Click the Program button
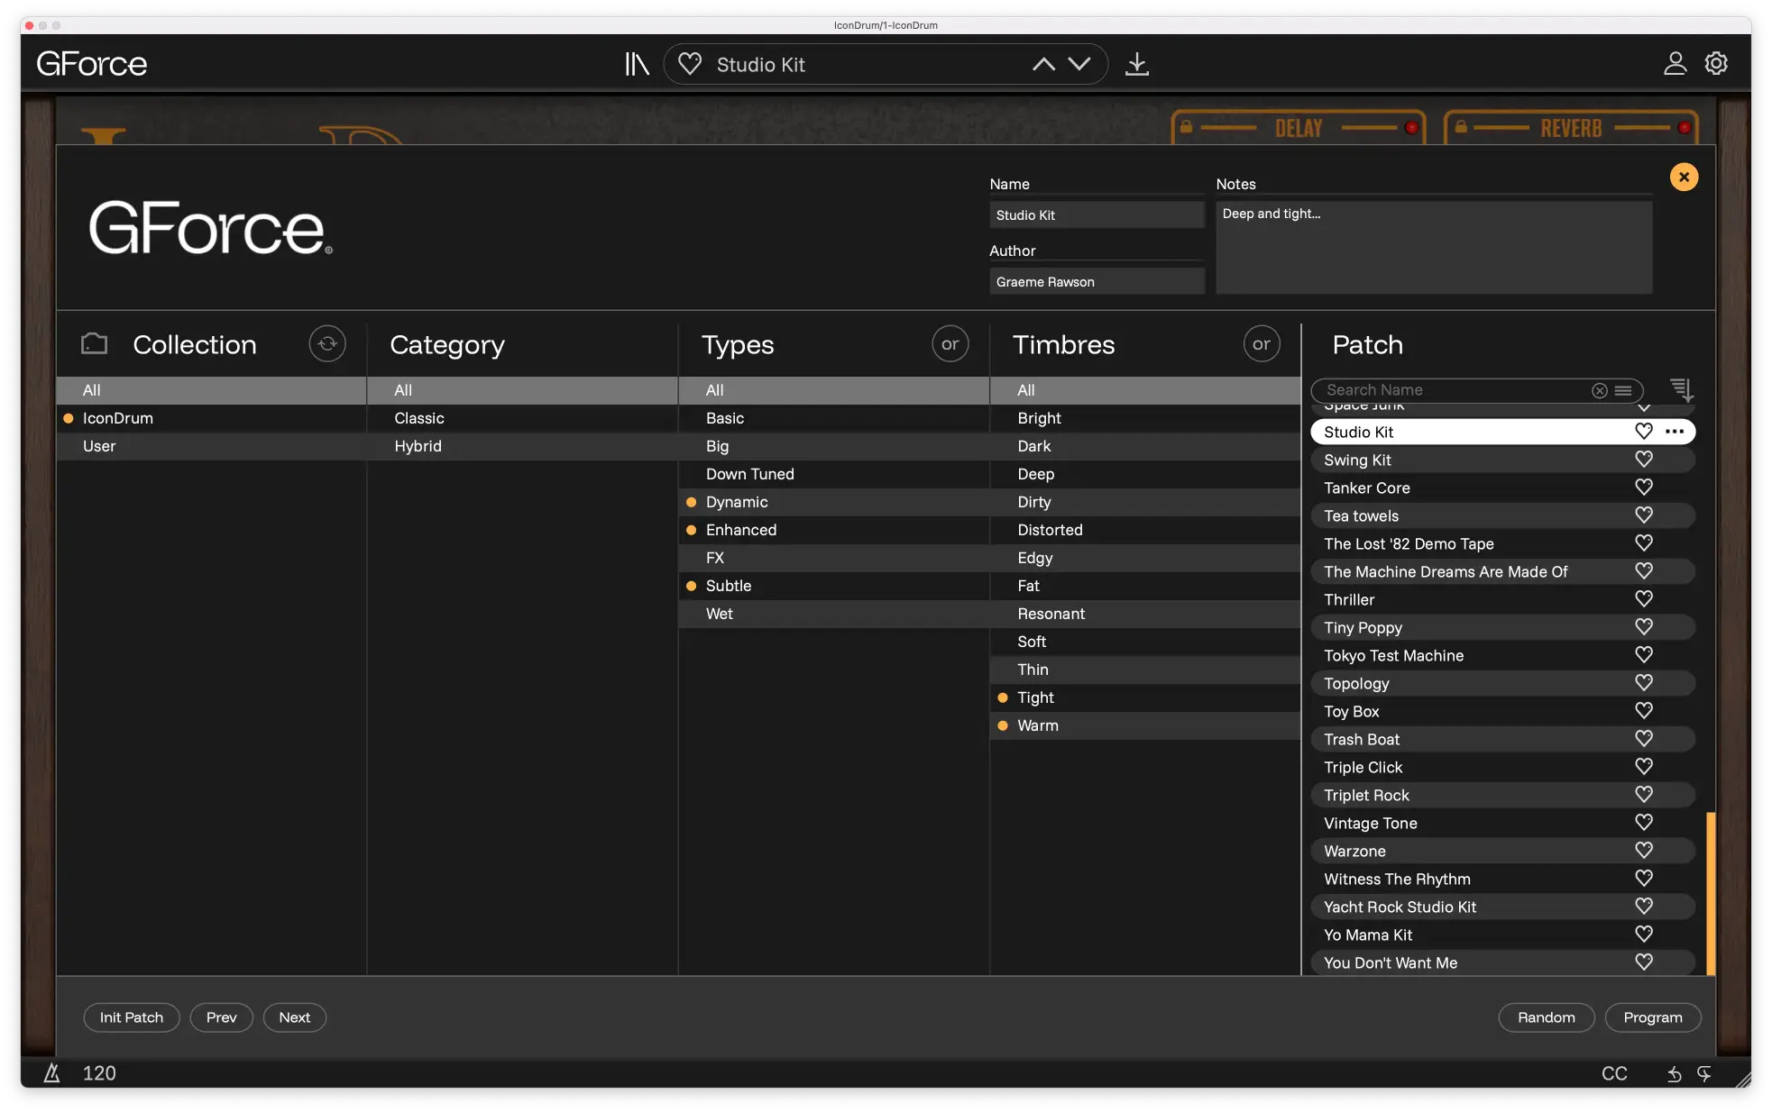1772x1112 pixels. pyautogui.click(x=1653, y=1017)
